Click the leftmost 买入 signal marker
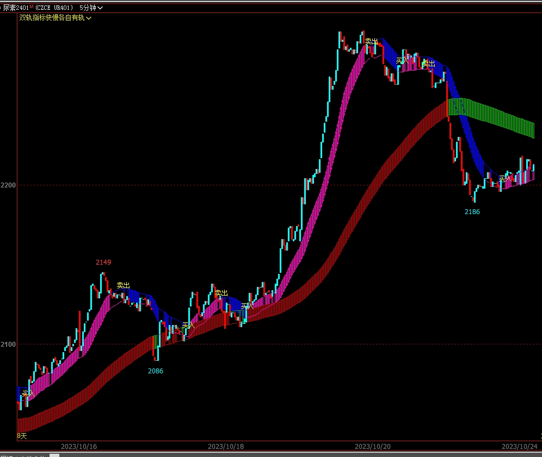The image size is (542, 457). point(27,393)
